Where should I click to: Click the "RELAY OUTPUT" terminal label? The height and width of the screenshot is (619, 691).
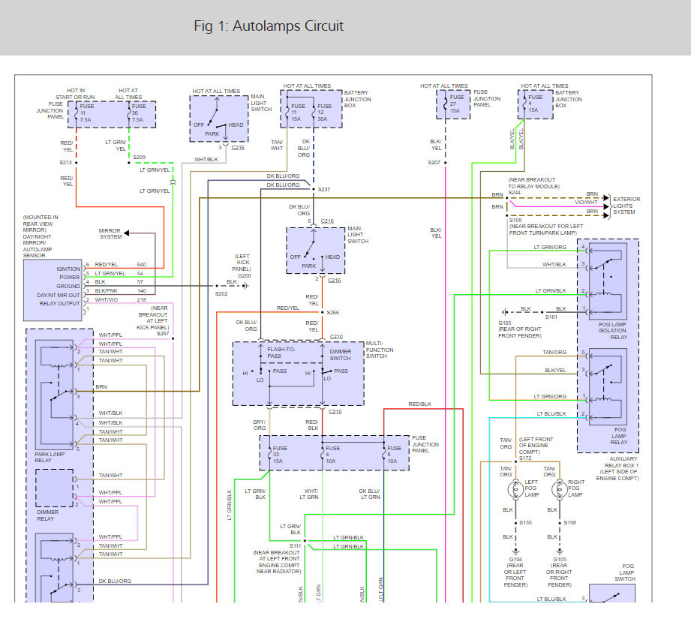tap(59, 304)
